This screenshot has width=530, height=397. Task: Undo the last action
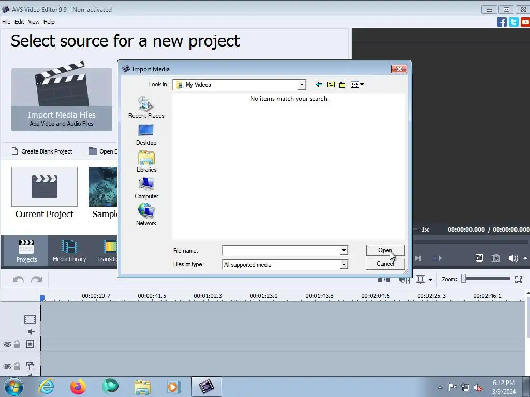(18, 280)
